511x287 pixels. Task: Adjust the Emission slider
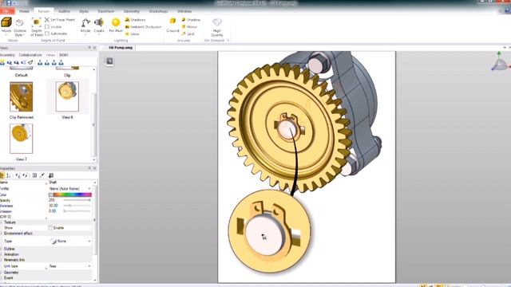pyautogui.click(x=77, y=211)
